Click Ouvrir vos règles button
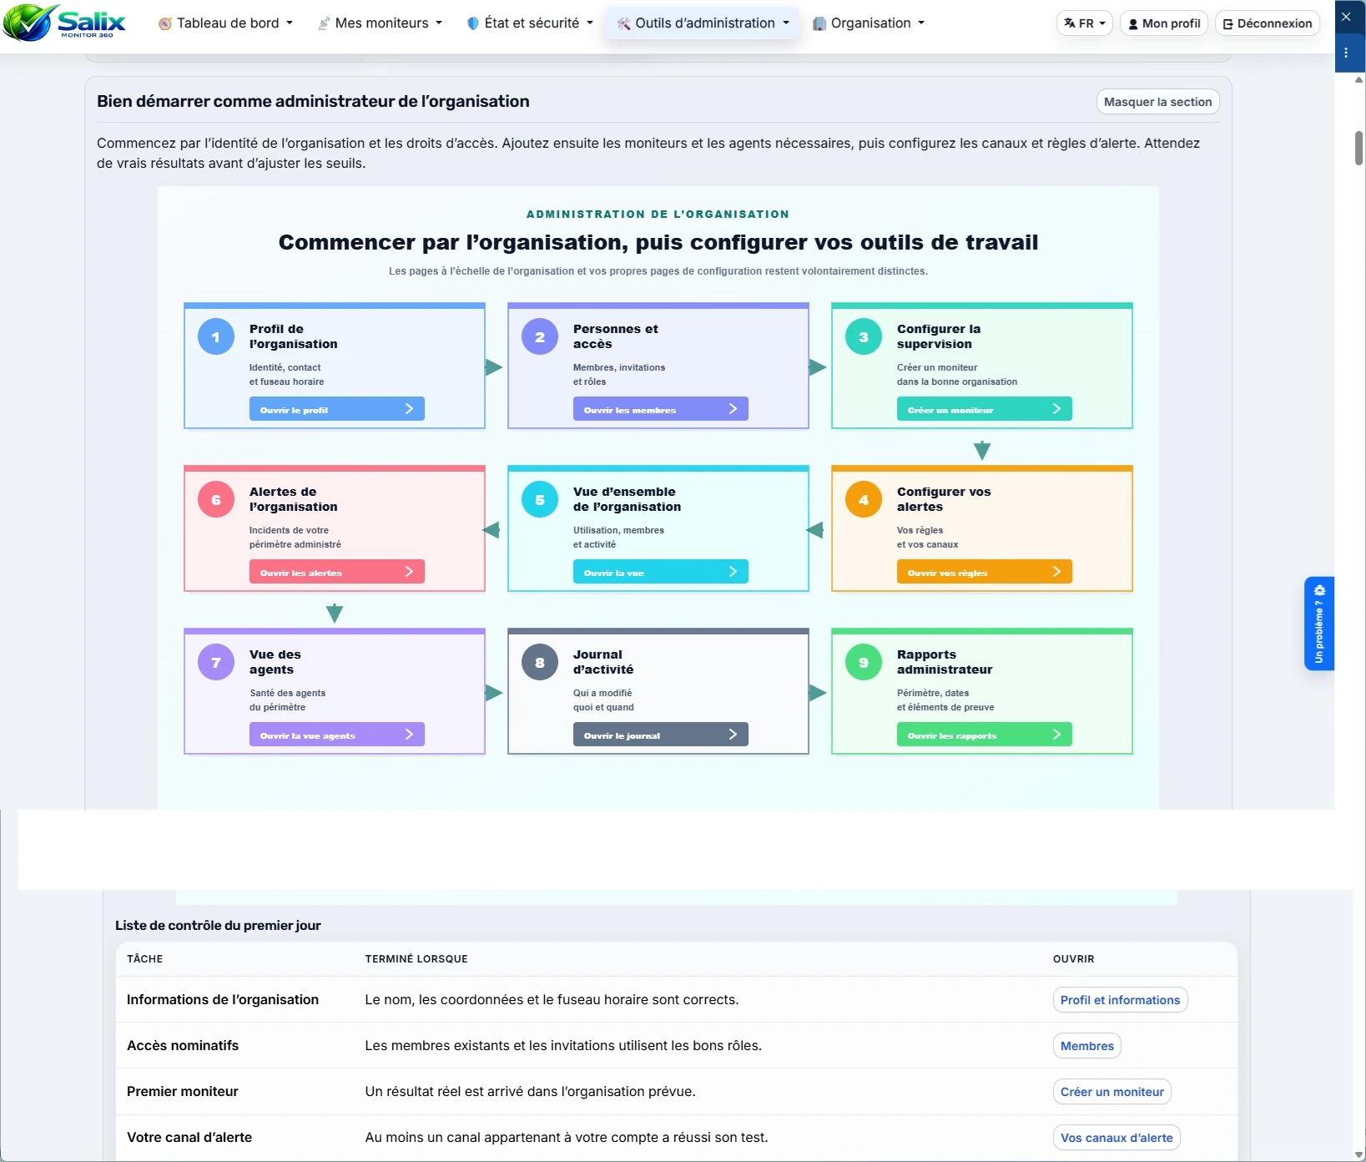The height and width of the screenshot is (1162, 1366). pos(984,572)
